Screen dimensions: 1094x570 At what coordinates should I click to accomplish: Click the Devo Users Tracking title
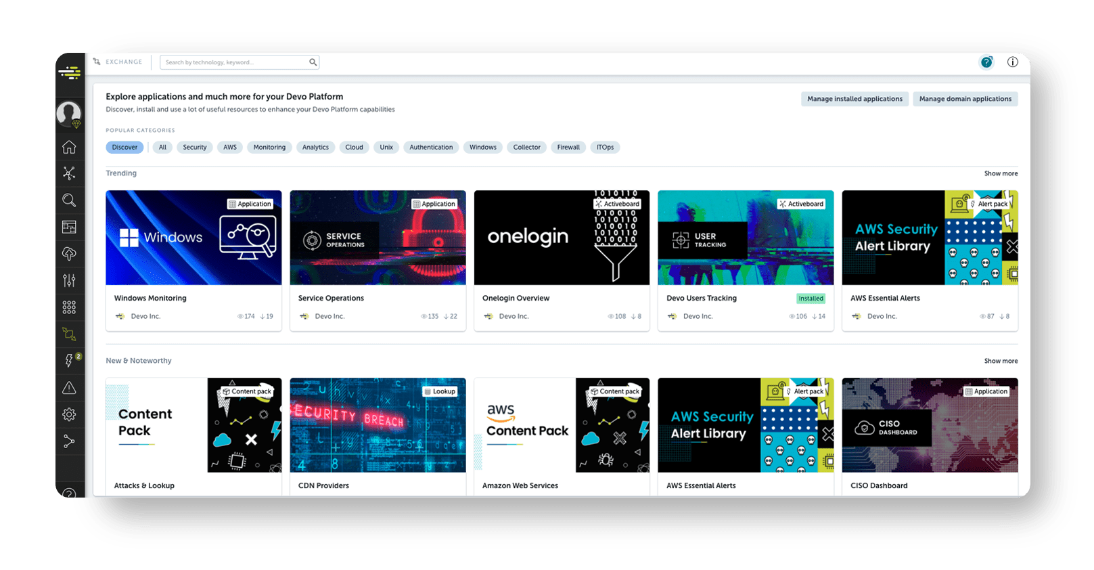pyautogui.click(x=702, y=299)
